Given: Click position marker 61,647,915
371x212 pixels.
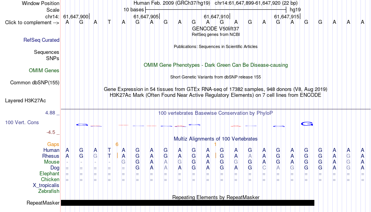Looking at the screenshot, I should pyautogui.click(x=287, y=16).
